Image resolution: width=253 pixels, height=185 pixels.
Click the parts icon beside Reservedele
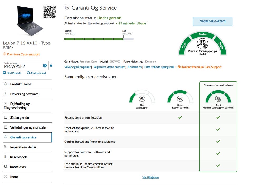click(x=6, y=157)
